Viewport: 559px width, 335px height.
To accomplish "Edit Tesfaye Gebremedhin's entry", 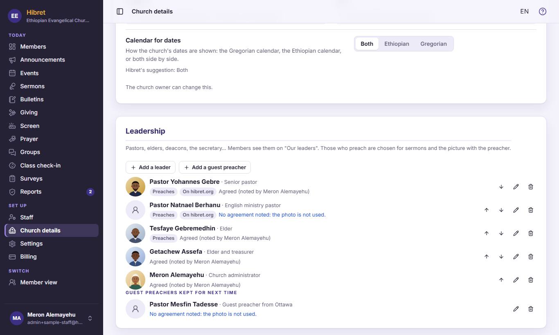I will coord(516,233).
